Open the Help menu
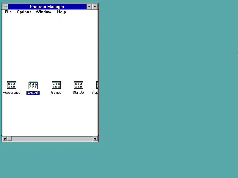The height and width of the screenshot is (178, 238). pos(62,12)
